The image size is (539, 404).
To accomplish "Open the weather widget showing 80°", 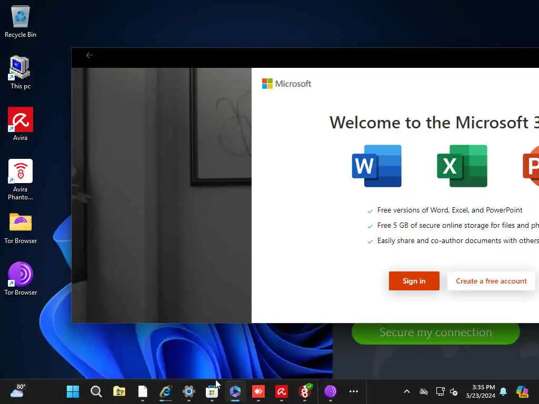I will 17,391.
